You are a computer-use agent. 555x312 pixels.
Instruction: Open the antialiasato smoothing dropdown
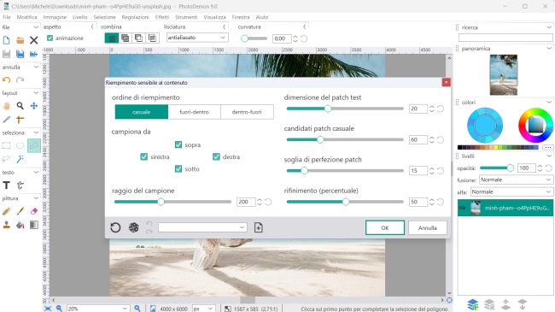point(197,38)
